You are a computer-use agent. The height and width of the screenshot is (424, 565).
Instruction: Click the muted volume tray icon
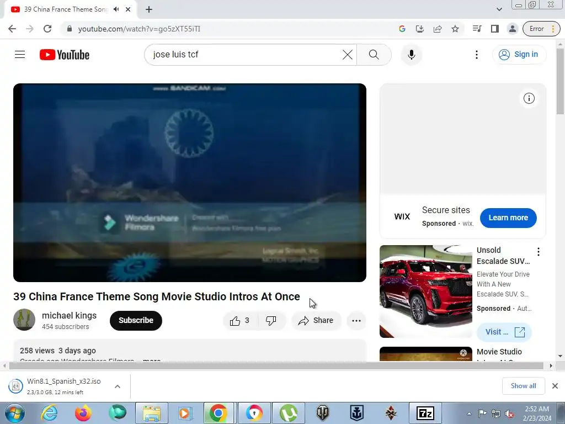coord(509,414)
